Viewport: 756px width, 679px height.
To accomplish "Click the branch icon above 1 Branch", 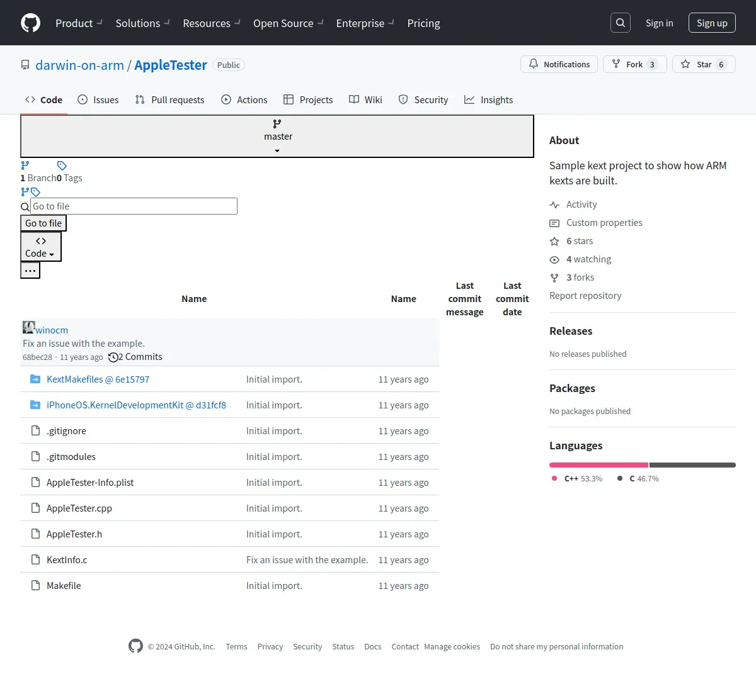I will pos(25,166).
